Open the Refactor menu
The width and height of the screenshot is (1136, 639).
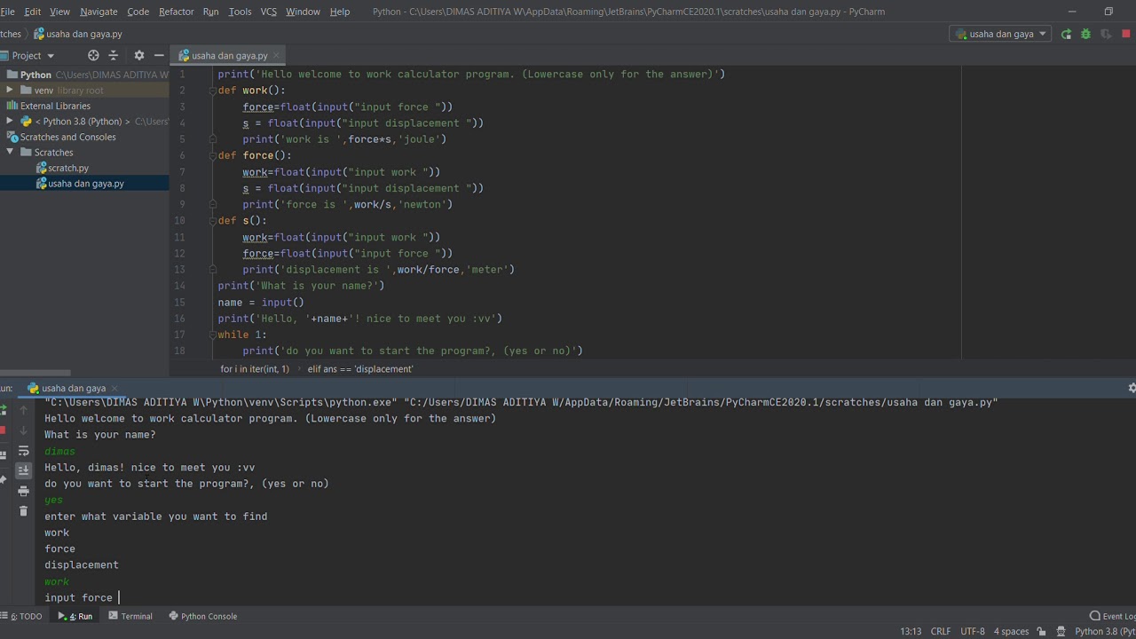[176, 12]
